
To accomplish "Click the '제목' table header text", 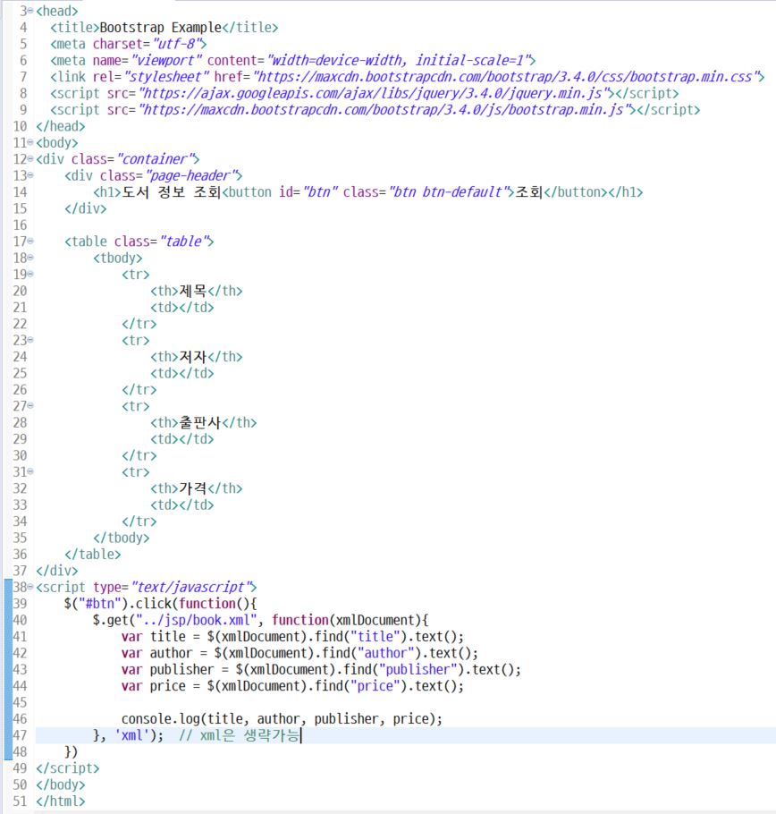I will [193, 291].
